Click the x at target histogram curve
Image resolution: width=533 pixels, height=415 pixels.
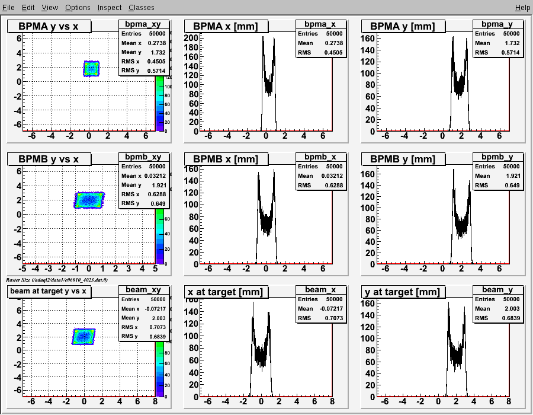(x=261, y=350)
